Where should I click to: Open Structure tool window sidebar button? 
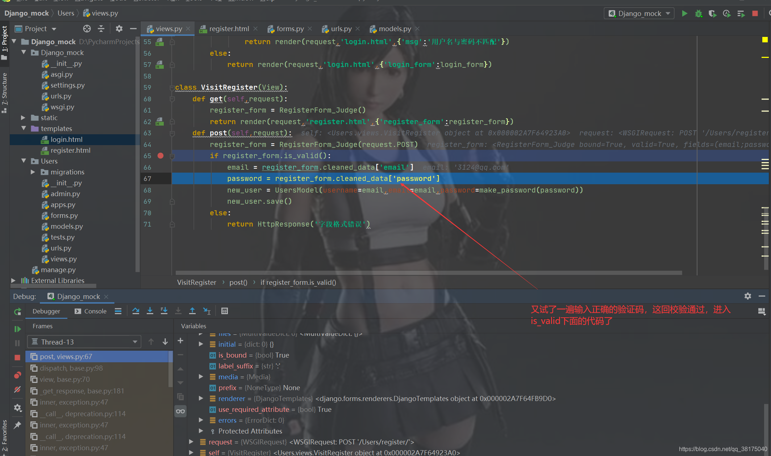pyautogui.click(x=4, y=92)
